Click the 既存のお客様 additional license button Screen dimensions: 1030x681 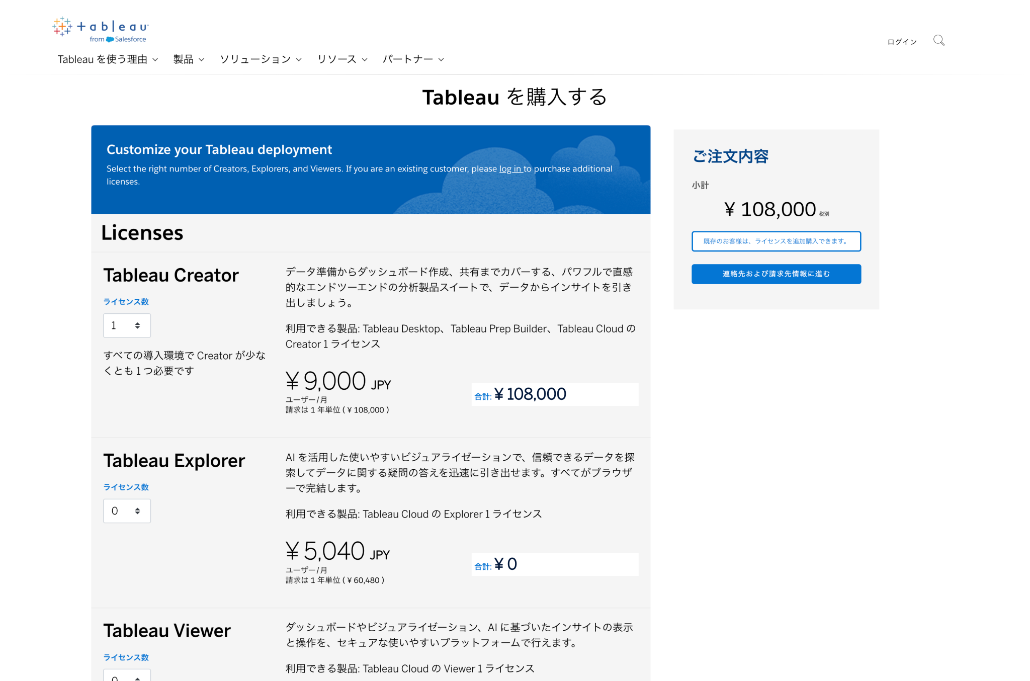pos(776,241)
